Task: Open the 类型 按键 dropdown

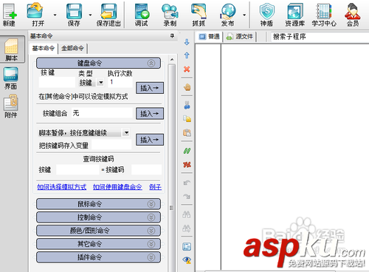Action: point(100,82)
